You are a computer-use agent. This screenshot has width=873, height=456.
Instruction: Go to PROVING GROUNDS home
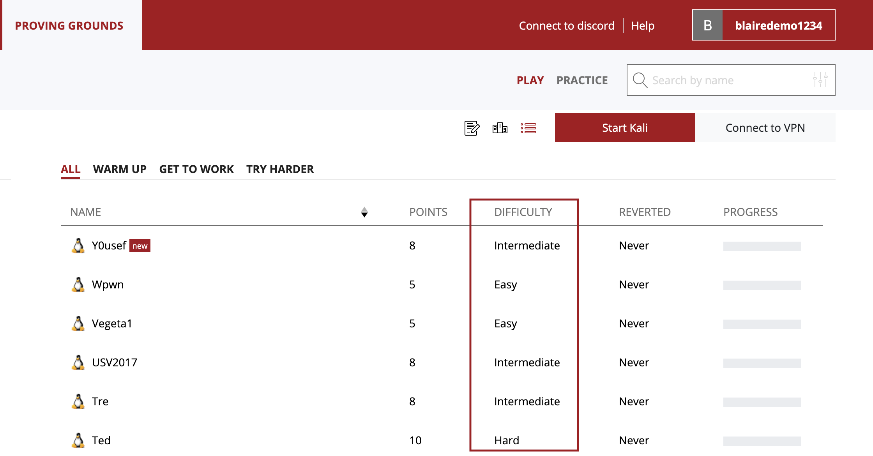click(x=69, y=26)
